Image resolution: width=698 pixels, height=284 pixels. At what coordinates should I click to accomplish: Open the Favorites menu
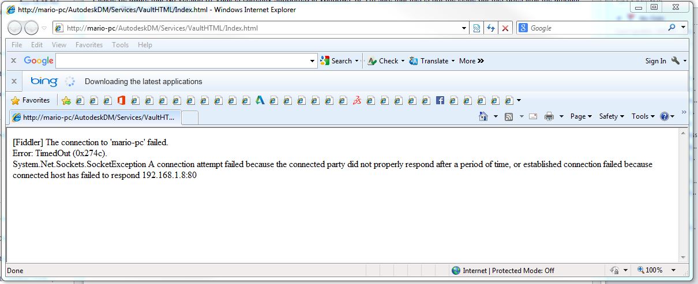click(89, 44)
